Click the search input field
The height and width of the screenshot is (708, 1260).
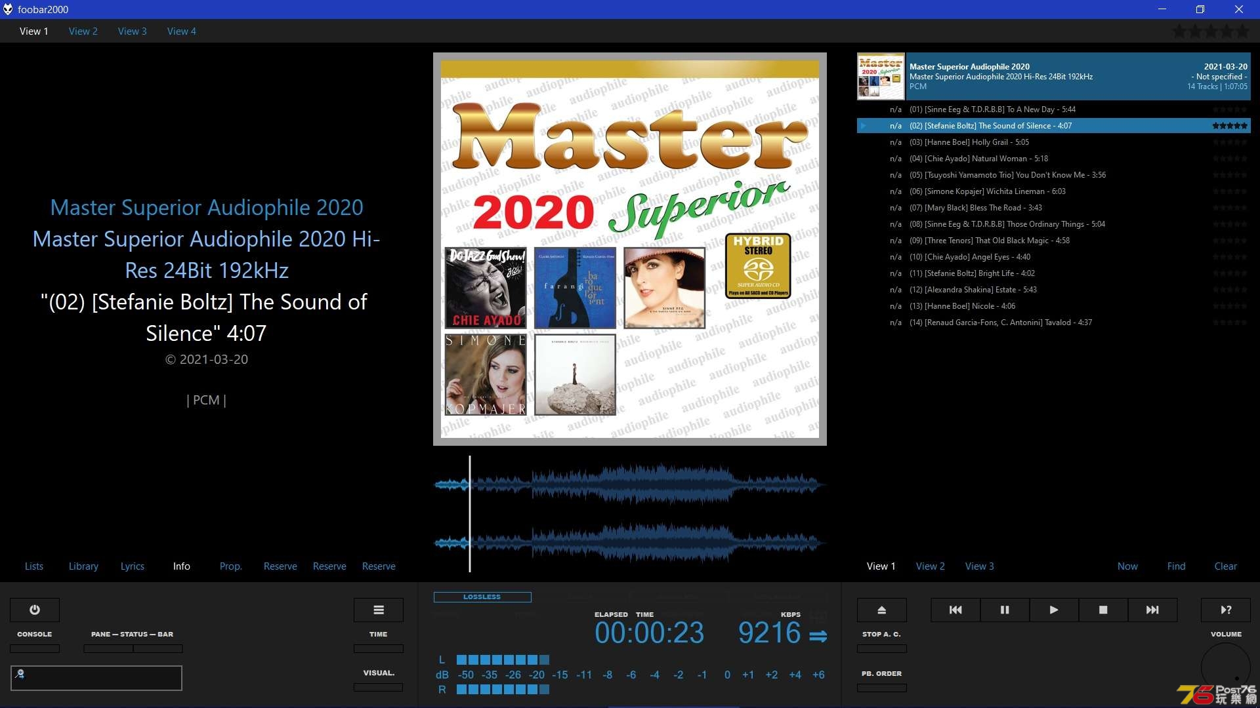coord(96,678)
